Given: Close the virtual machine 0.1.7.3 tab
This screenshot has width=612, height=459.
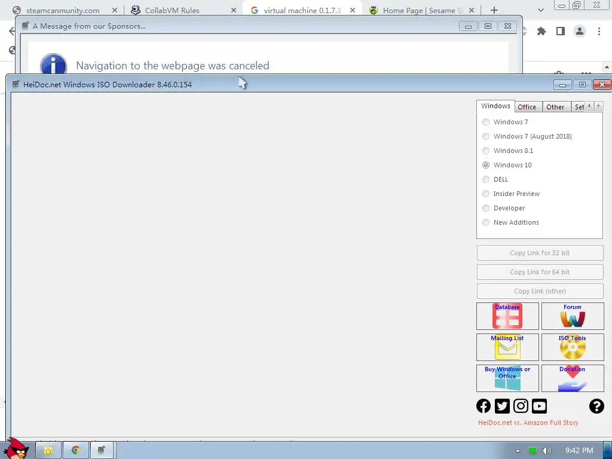Looking at the screenshot, I should pos(353,10).
